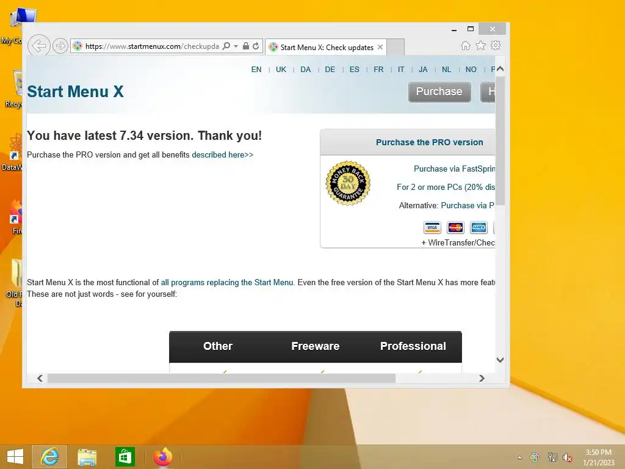Open a new tab with the blank tab button
Screen dimensions: 625x469
pyautogui.click(x=396, y=47)
